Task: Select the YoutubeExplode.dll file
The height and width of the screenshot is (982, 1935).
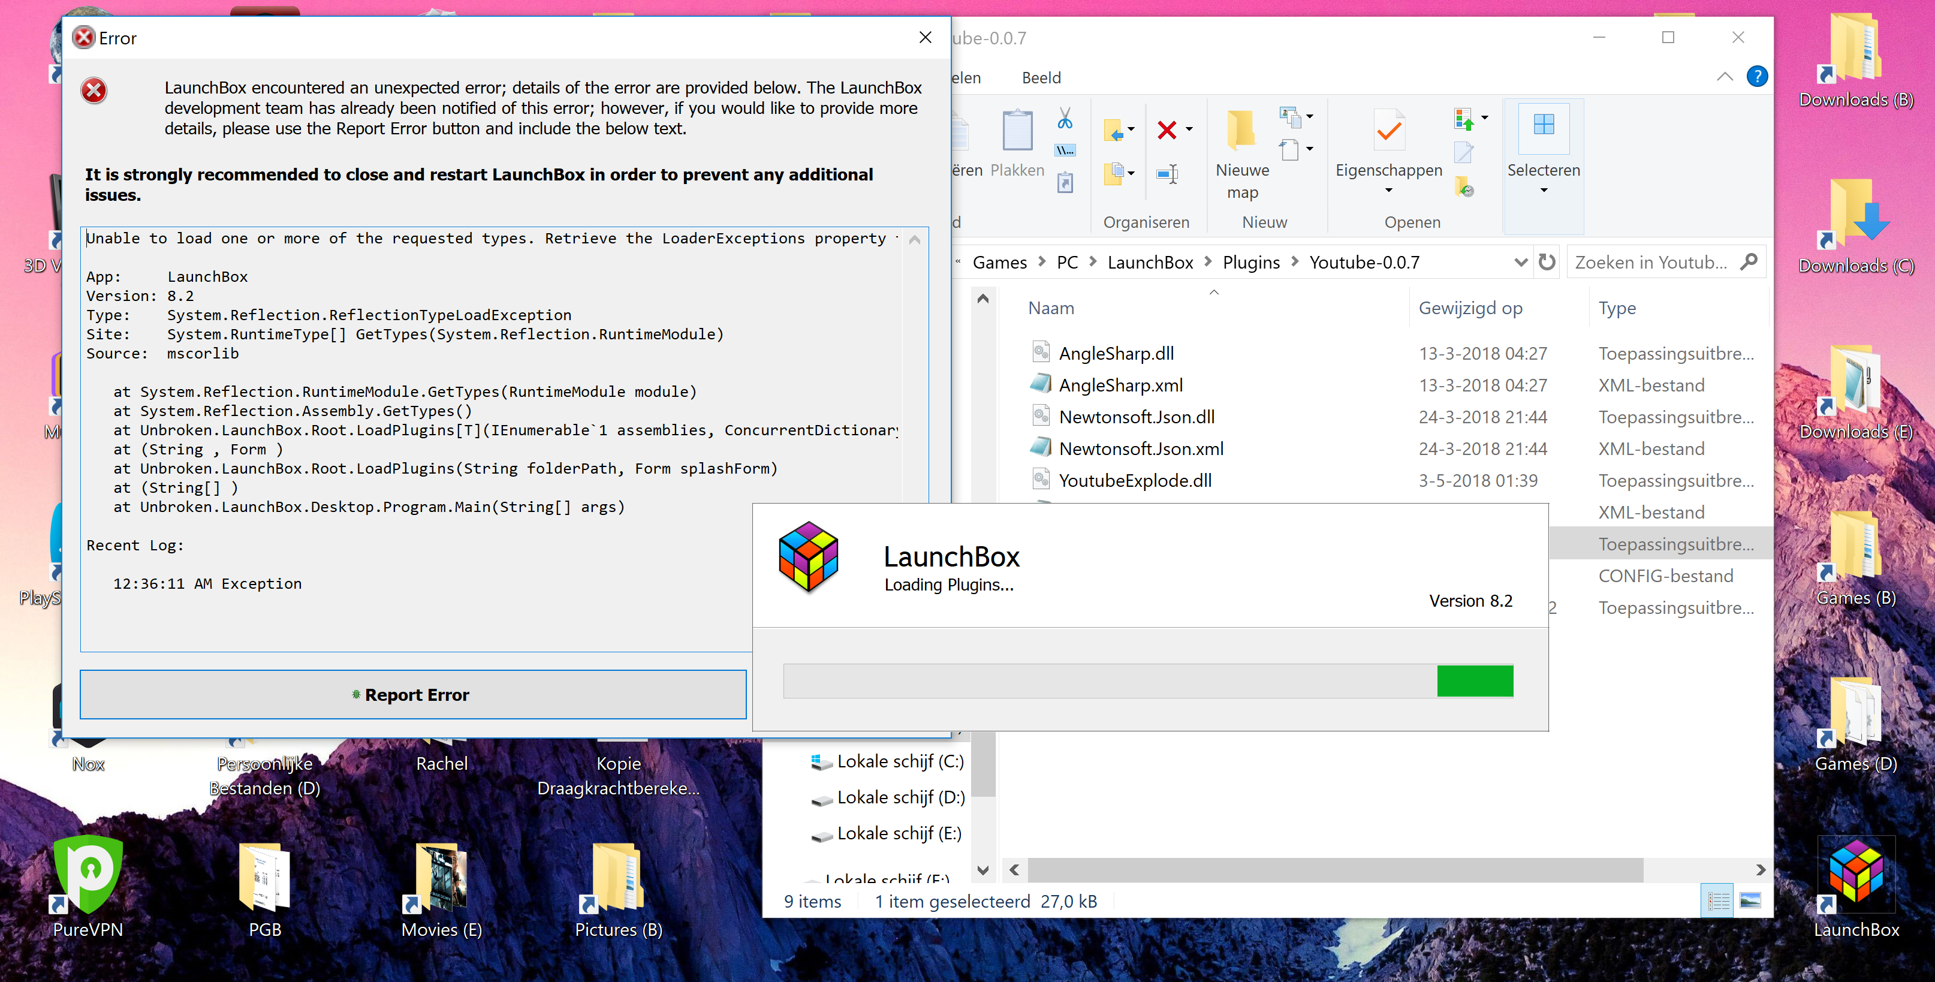Action: pyautogui.click(x=1134, y=480)
